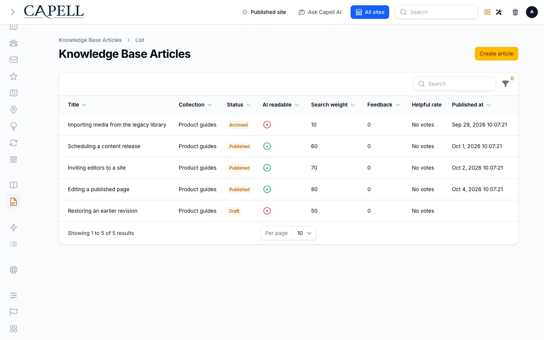Open the Published site link
Image resolution: width=544 pixels, height=340 pixels.
click(264, 12)
